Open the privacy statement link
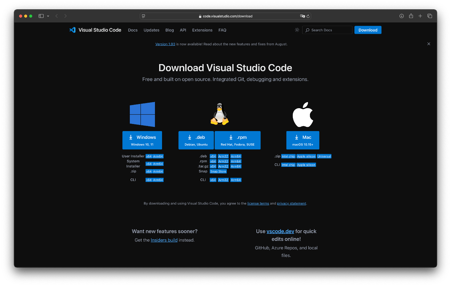The height and width of the screenshot is (286, 451). point(292,204)
